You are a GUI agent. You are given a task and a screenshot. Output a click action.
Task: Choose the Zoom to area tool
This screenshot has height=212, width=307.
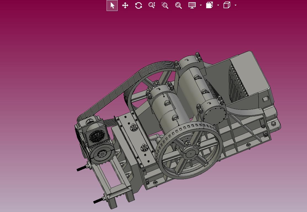165,5
